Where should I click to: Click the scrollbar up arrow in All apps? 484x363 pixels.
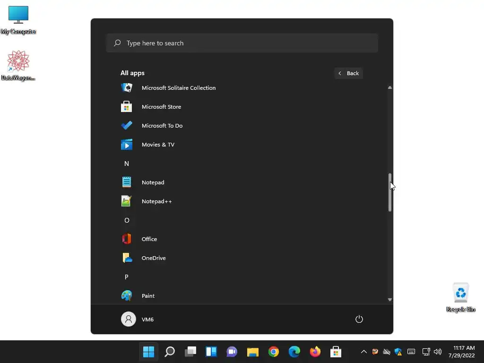point(390,87)
